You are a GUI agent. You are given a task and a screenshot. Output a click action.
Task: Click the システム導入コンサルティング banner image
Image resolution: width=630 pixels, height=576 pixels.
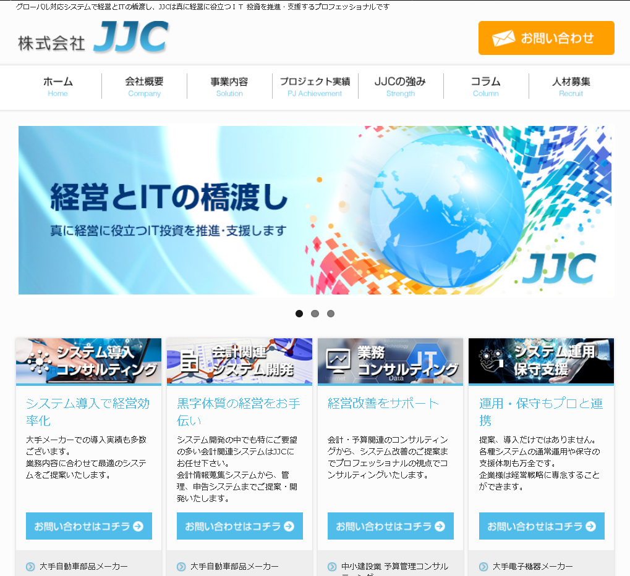click(89, 361)
